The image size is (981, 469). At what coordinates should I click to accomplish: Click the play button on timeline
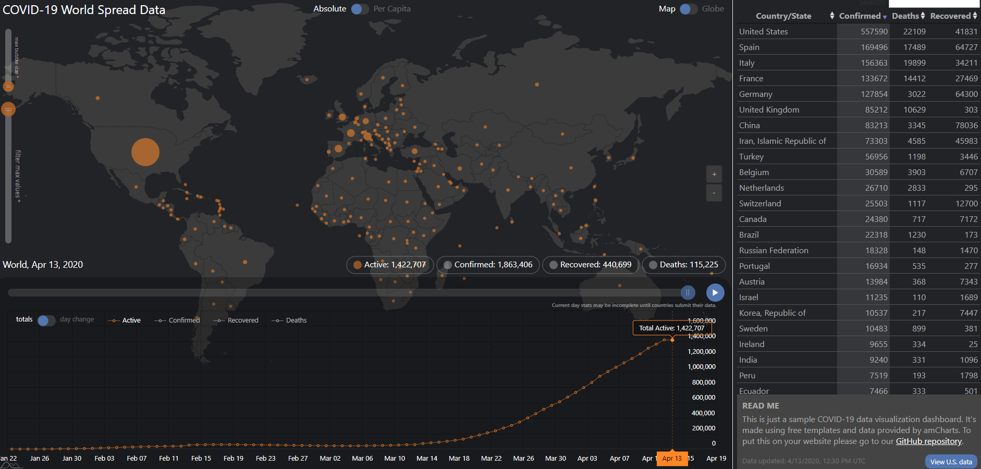tap(715, 292)
